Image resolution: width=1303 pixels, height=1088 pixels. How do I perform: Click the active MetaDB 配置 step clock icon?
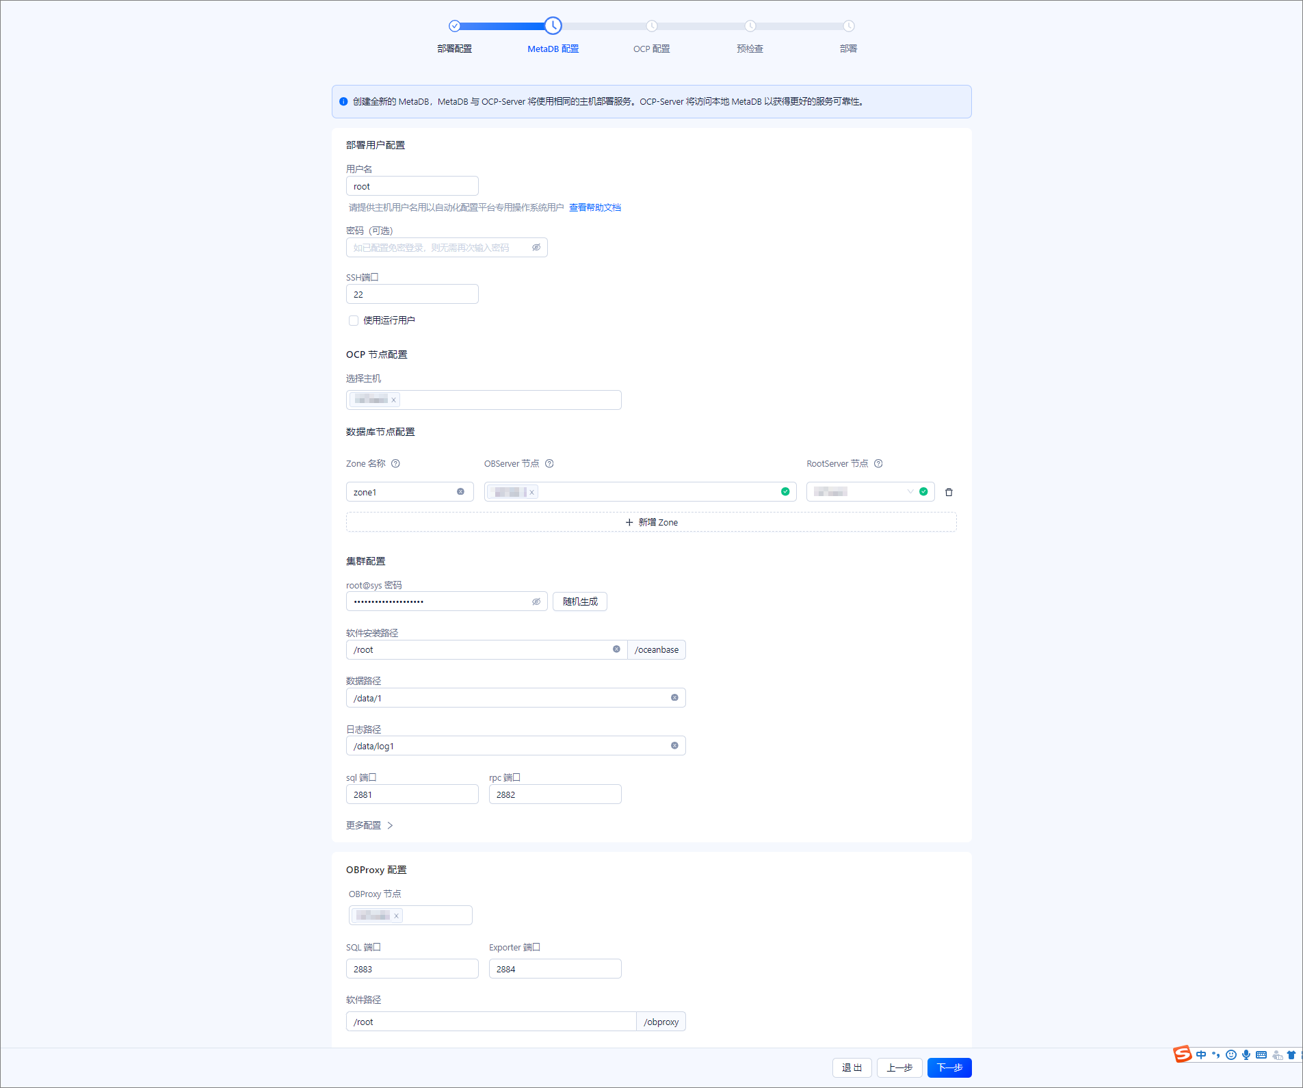(553, 26)
